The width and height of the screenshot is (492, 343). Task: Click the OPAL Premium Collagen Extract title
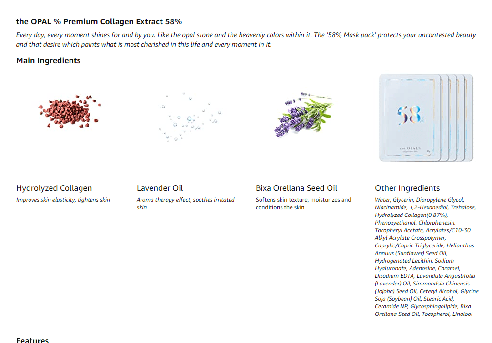(99, 21)
